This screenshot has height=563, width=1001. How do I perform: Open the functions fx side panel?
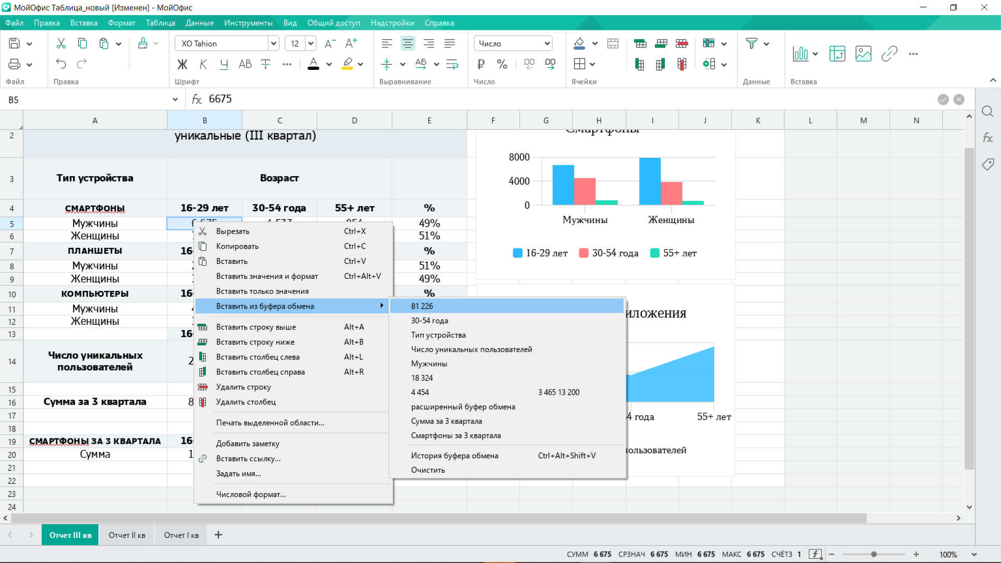coord(987,138)
